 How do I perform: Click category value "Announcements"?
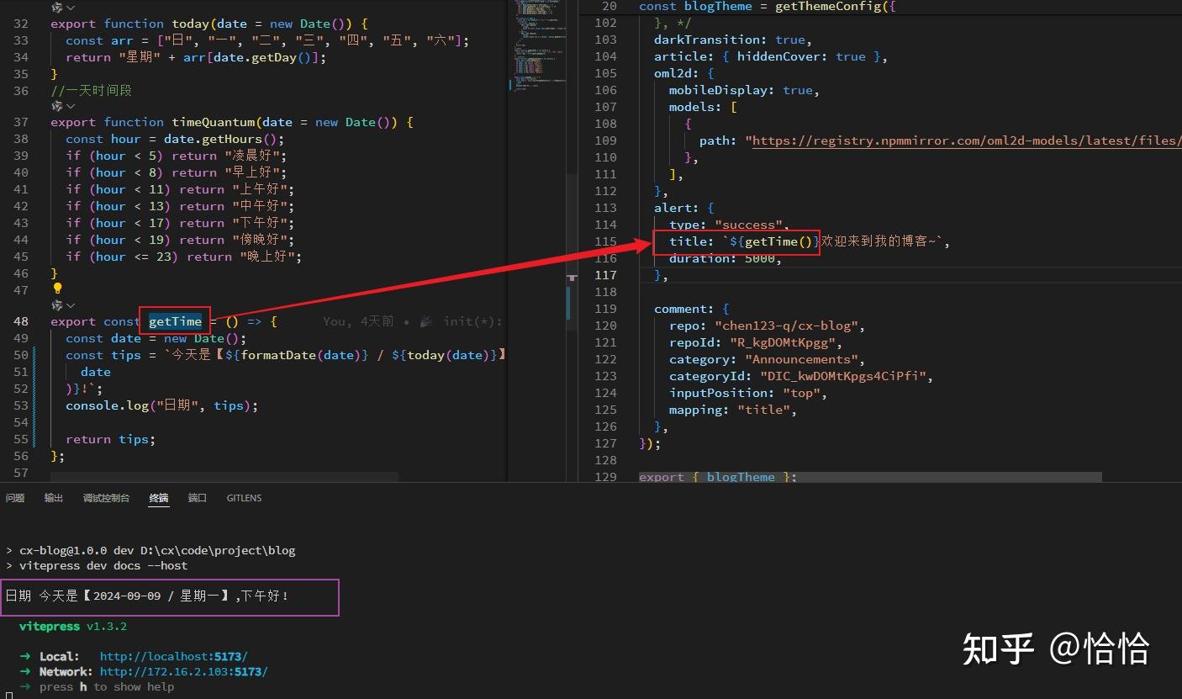tap(800, 359)
